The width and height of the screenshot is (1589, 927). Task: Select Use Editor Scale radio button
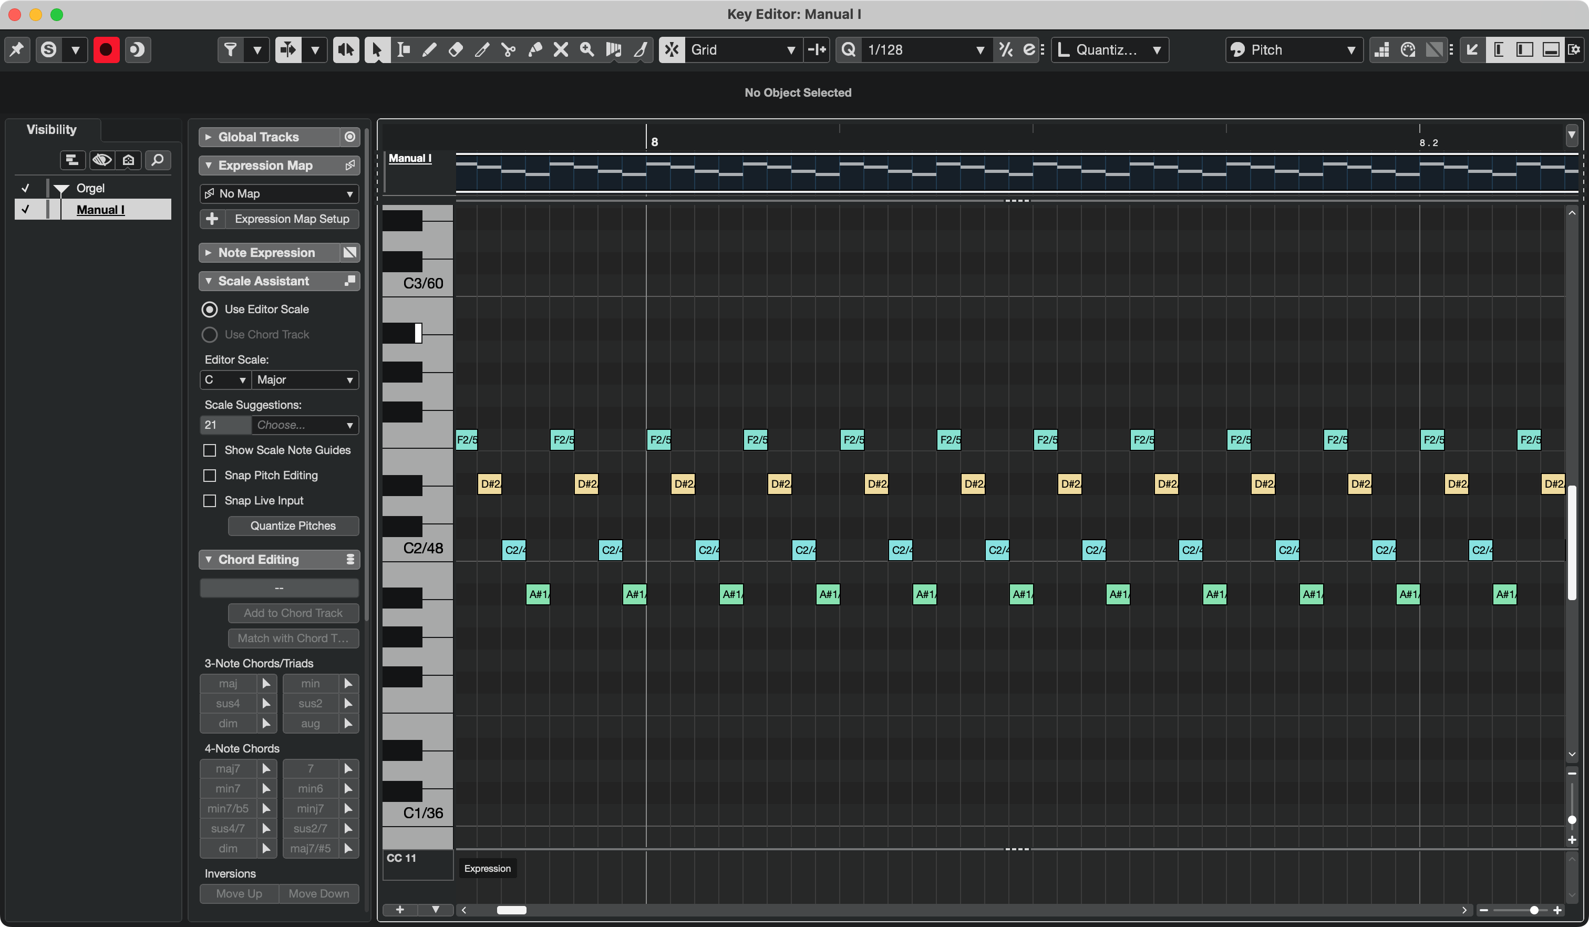pyautogui.click(x=209, y=309)
